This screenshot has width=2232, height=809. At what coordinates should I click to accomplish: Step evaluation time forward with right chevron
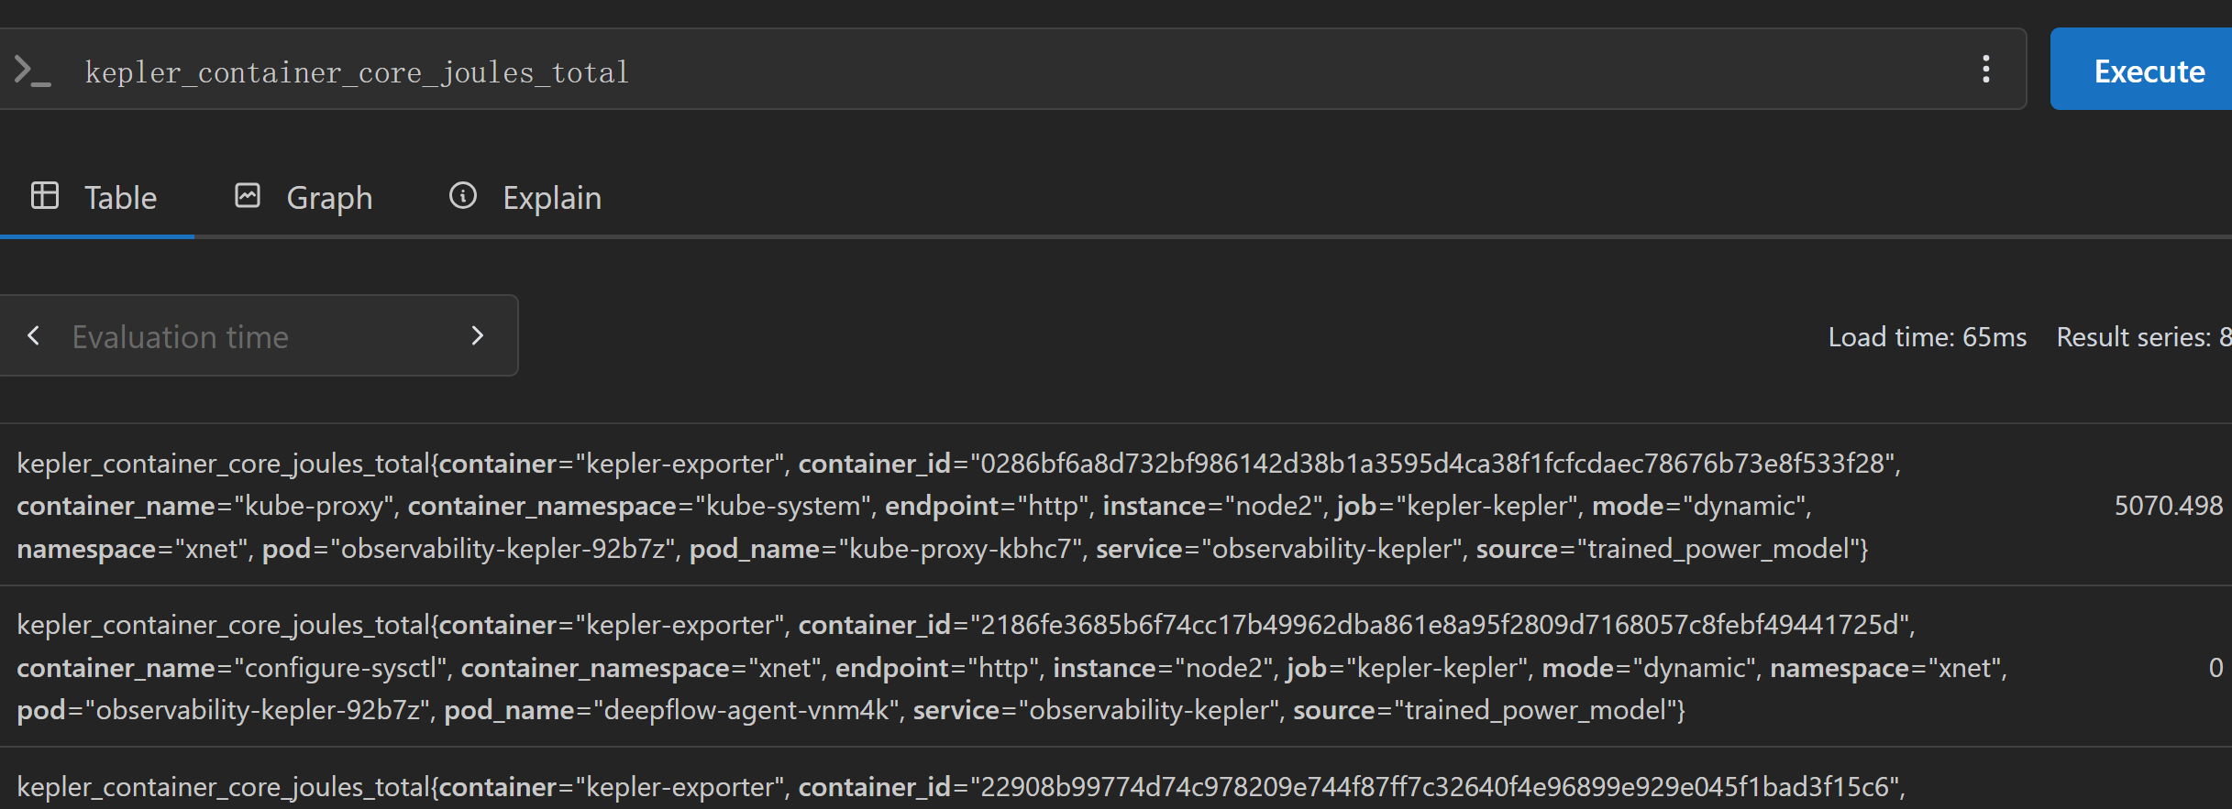tap(477, 335)
